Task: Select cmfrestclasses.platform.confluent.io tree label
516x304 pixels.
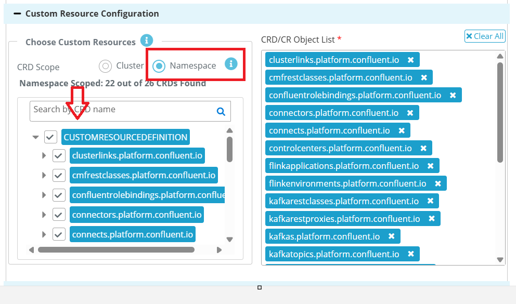Action: (144, 175)
